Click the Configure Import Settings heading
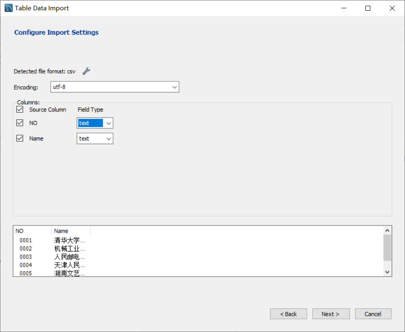 56,32
